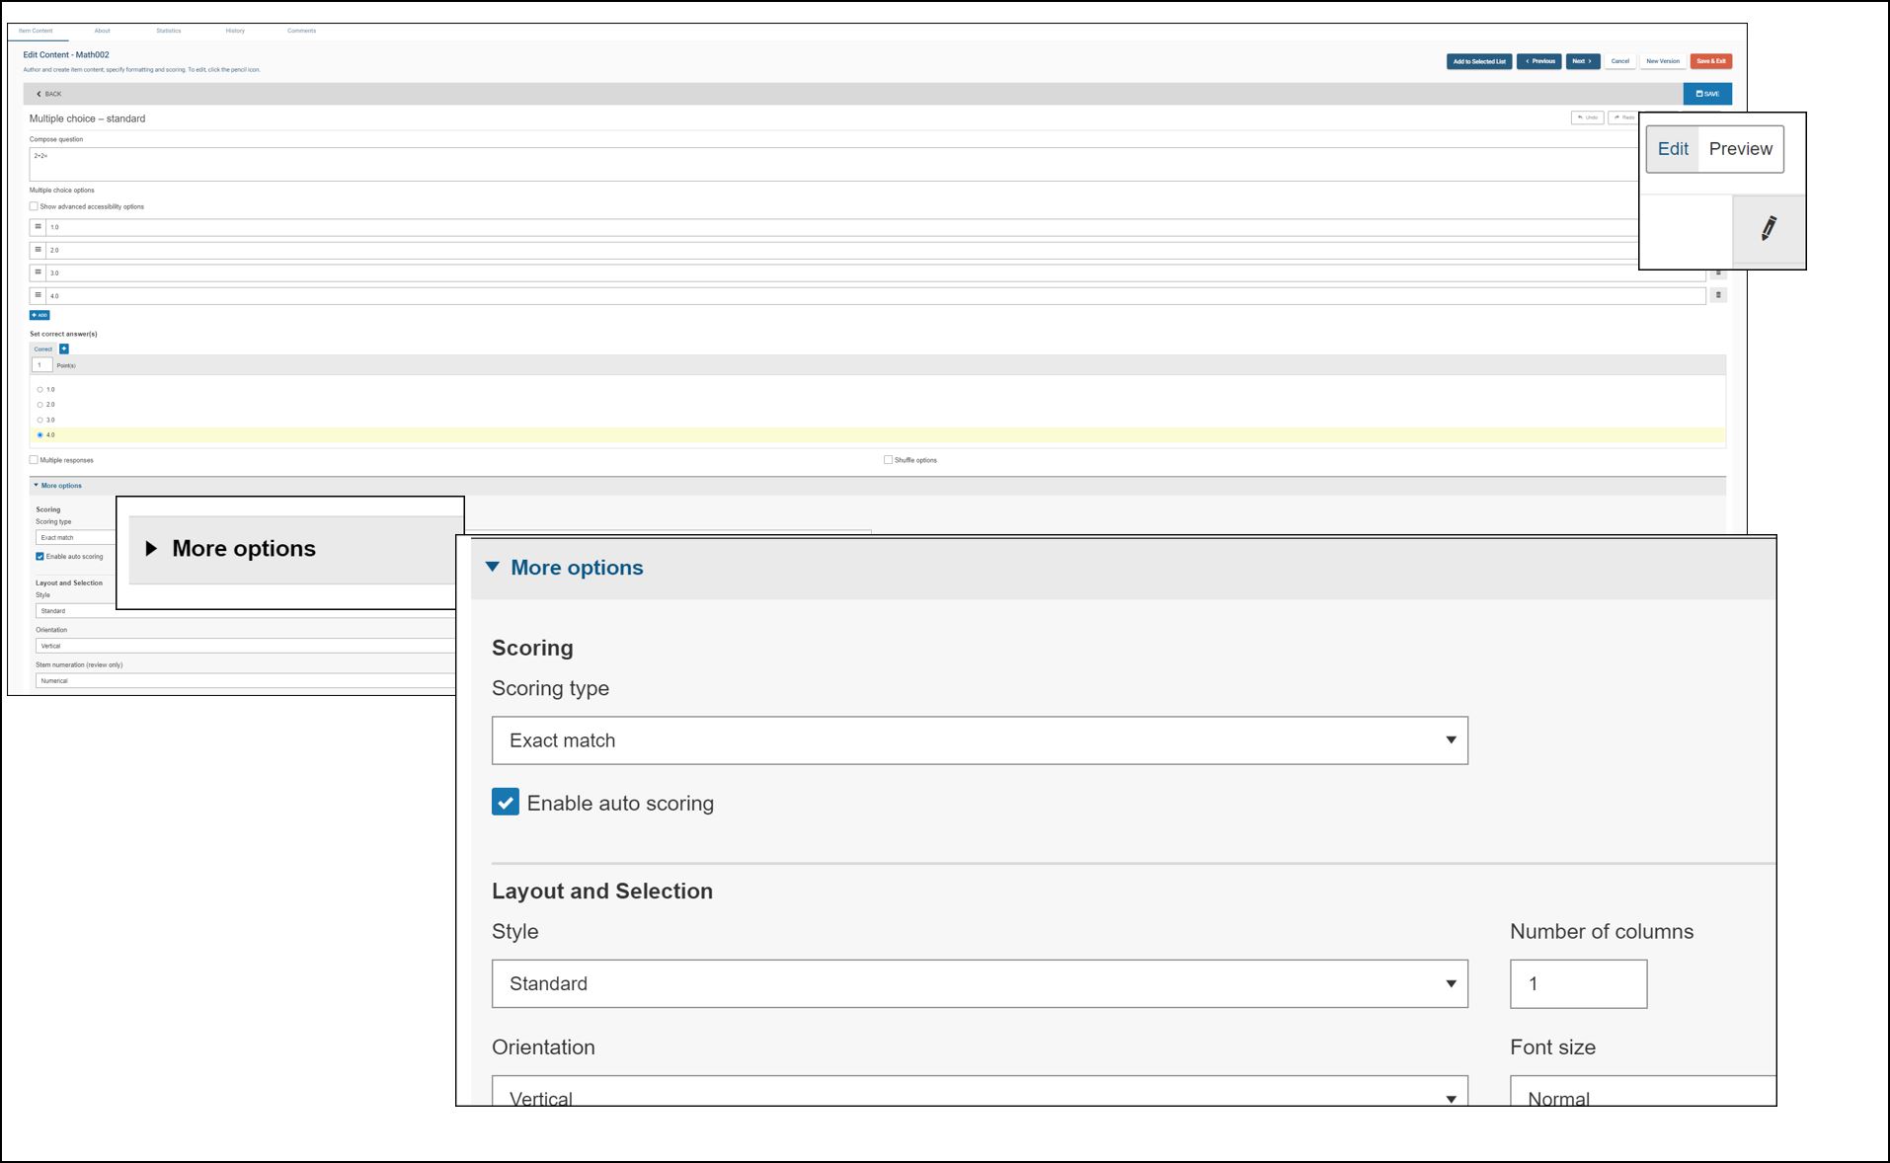Open the small Orientation Vertical dropdown

[245, 646]
